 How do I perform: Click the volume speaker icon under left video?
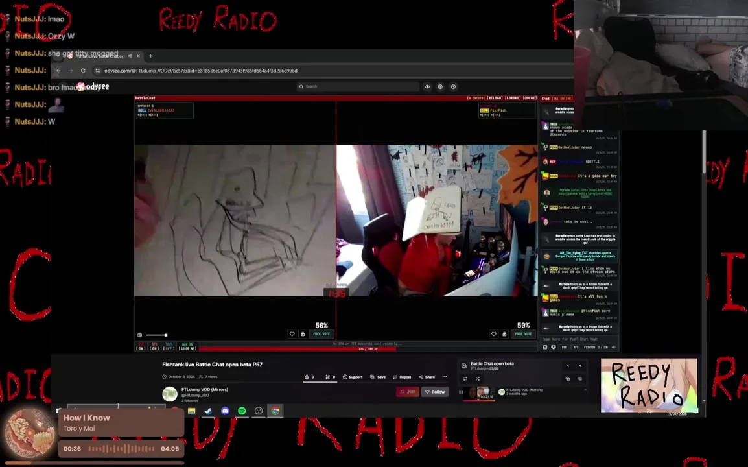pyautogui.click(x=139, y=335)
